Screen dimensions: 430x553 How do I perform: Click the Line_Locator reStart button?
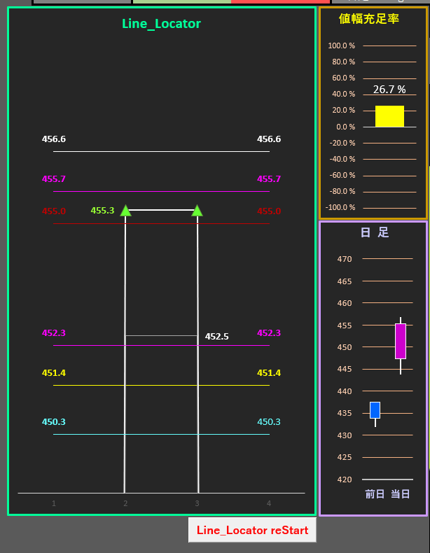click(252, 530)
